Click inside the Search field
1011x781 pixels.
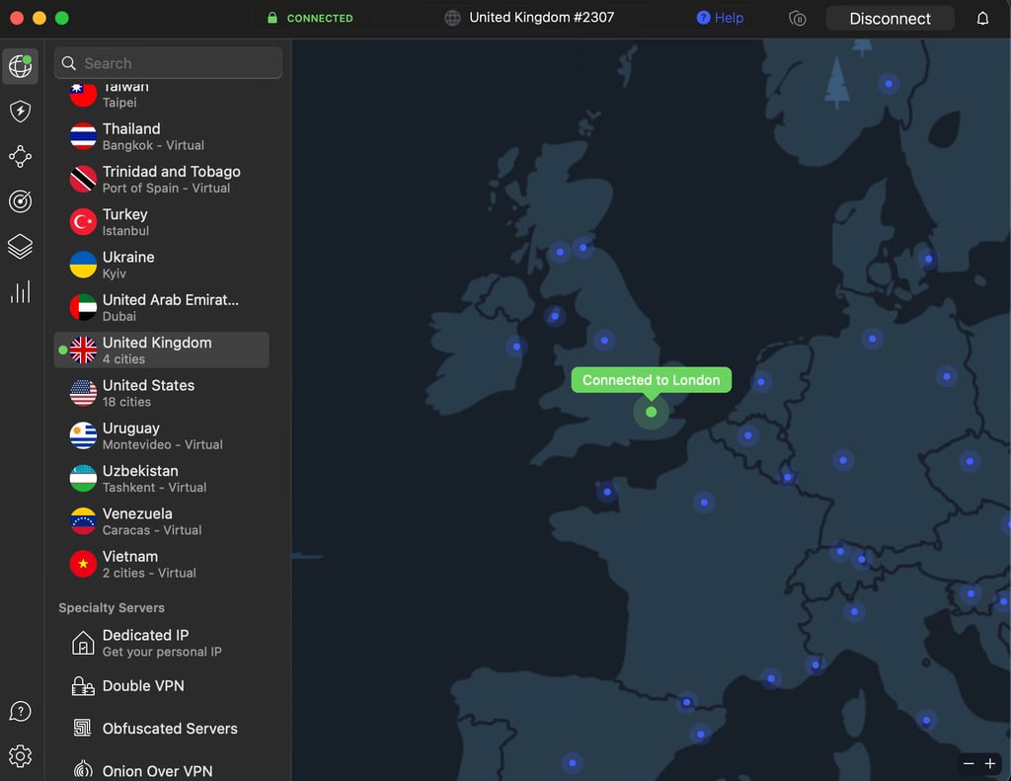coord(168,63)
